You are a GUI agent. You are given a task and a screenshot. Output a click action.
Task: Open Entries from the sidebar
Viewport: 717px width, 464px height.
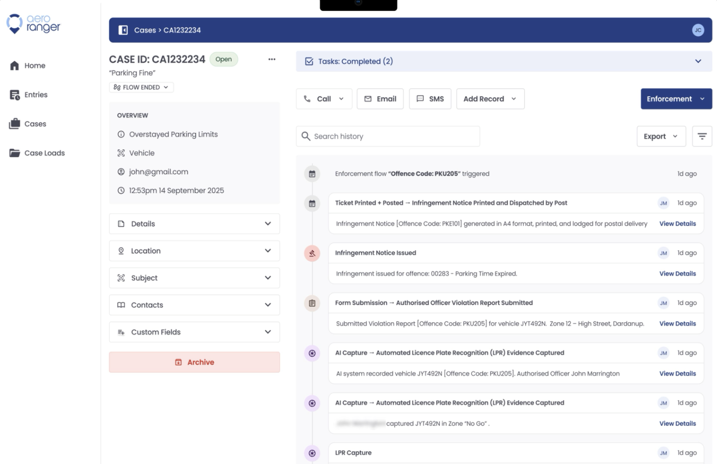coord(29,95)
